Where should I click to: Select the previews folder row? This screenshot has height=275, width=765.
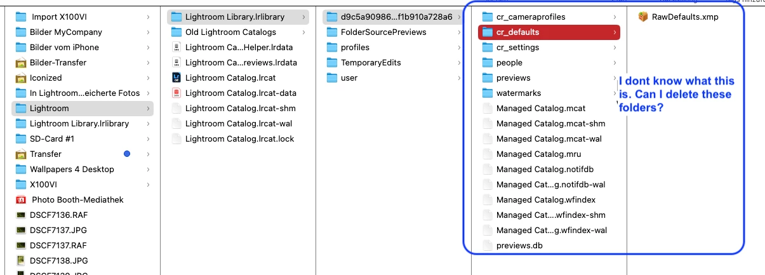click(549, 77)
